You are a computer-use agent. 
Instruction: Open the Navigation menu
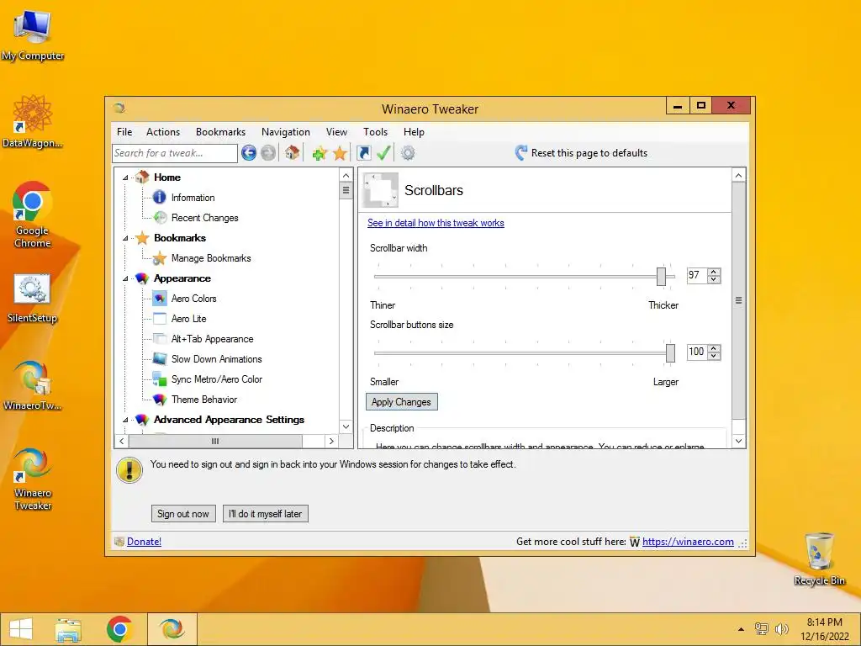(286, 132)
